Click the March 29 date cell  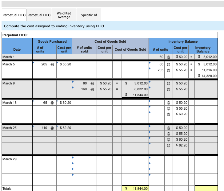17,159
